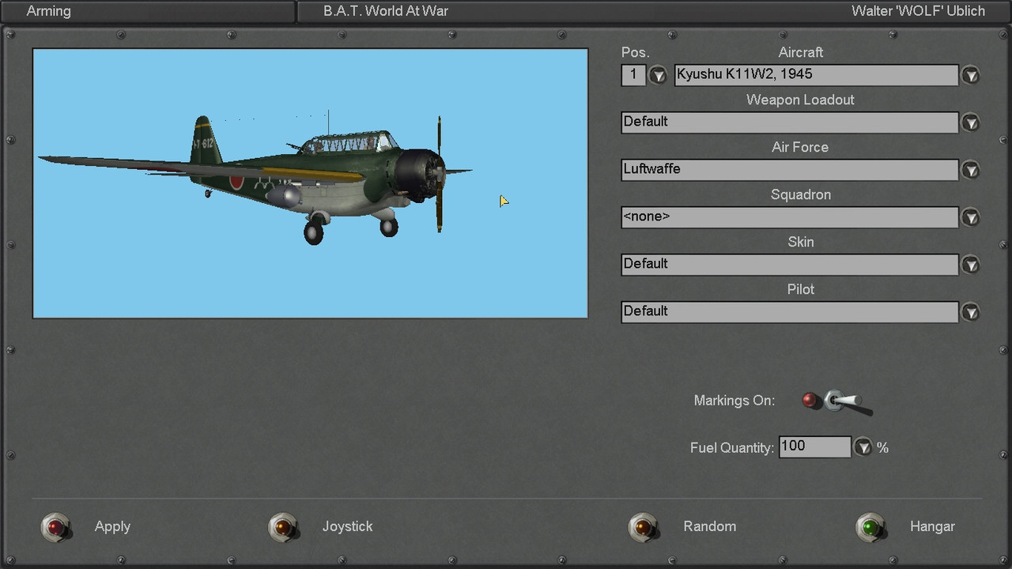1012x569 pixels.
Task: Click the Luftwaffe air force field
Action: click(x=789, y=170)
